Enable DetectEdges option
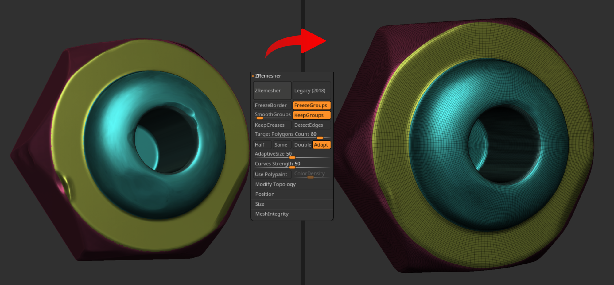The height and width of the screenshot is (285, 614). [x=312, y=125]
